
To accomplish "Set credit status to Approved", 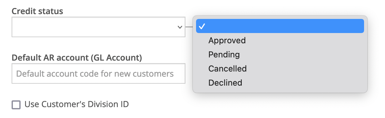I will point(227,40).
